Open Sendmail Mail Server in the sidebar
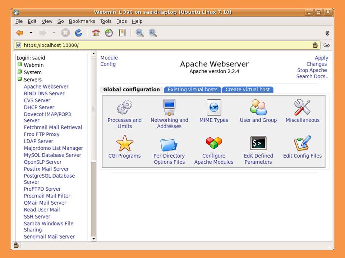The width and height of the screenshot is (345, 258). (x=49, y=236)
